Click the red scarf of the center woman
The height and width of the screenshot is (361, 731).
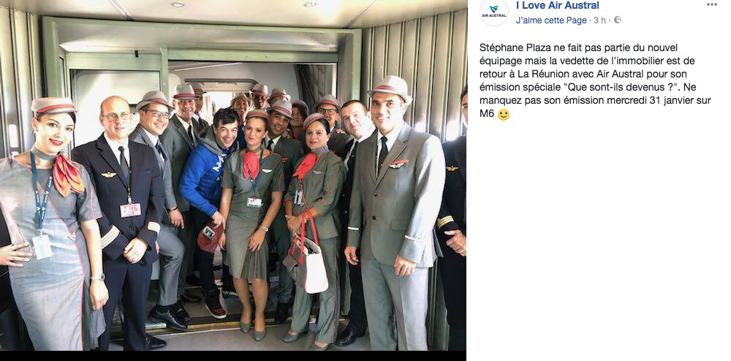coord(251,164)
